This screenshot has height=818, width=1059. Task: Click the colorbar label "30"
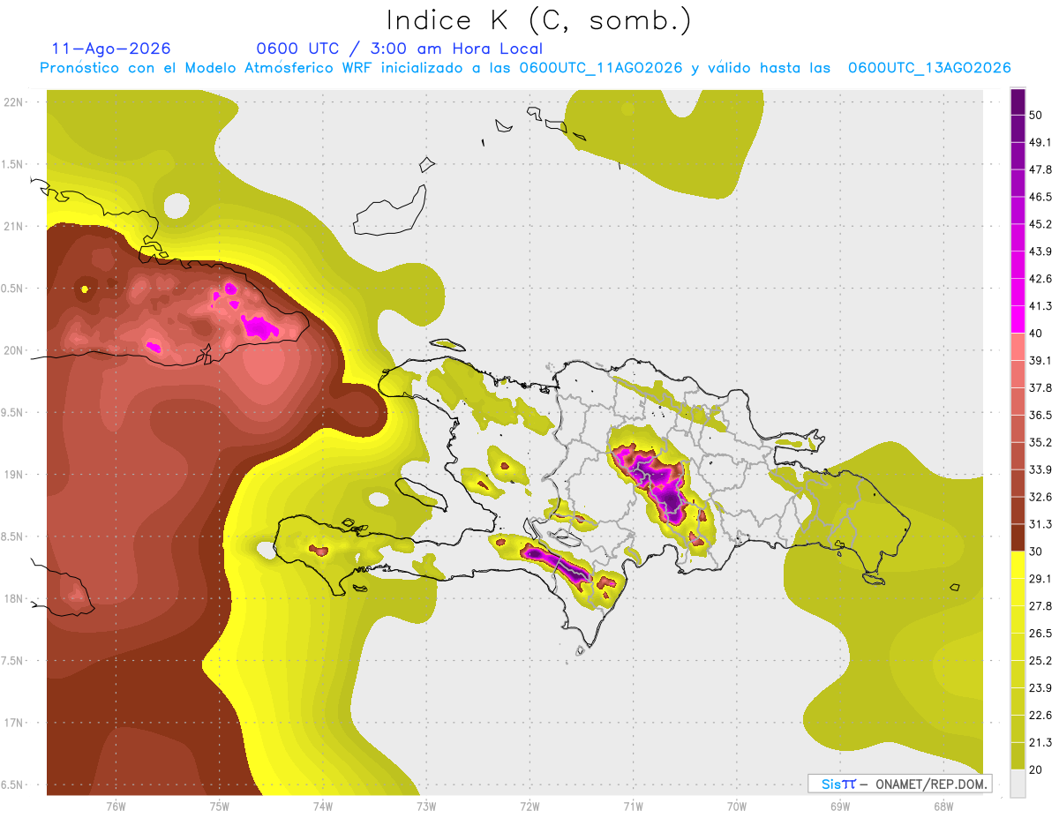pos(1036,552)
